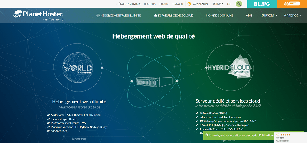Click the line Infrastructure Évolutive Premium
The image size is (307, 143).
click(x=220, y=117)
